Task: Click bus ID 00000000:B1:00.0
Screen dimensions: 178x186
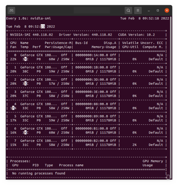Action: (91, 128)
